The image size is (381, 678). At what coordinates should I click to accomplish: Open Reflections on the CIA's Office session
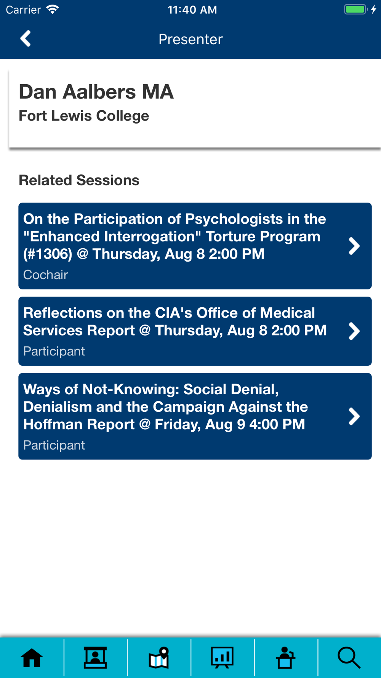pyautogui.click(x=175, y=321)
